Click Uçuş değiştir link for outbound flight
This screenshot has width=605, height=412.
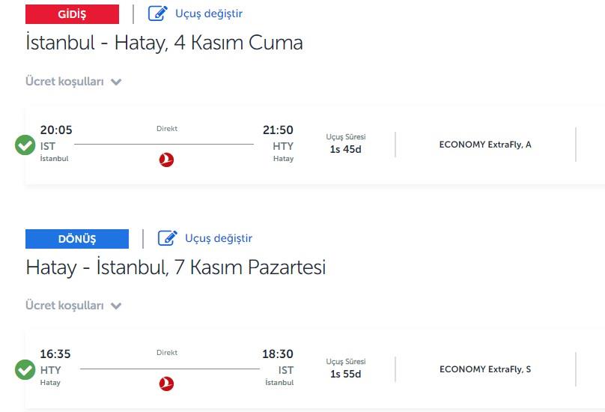click(209, 13)
